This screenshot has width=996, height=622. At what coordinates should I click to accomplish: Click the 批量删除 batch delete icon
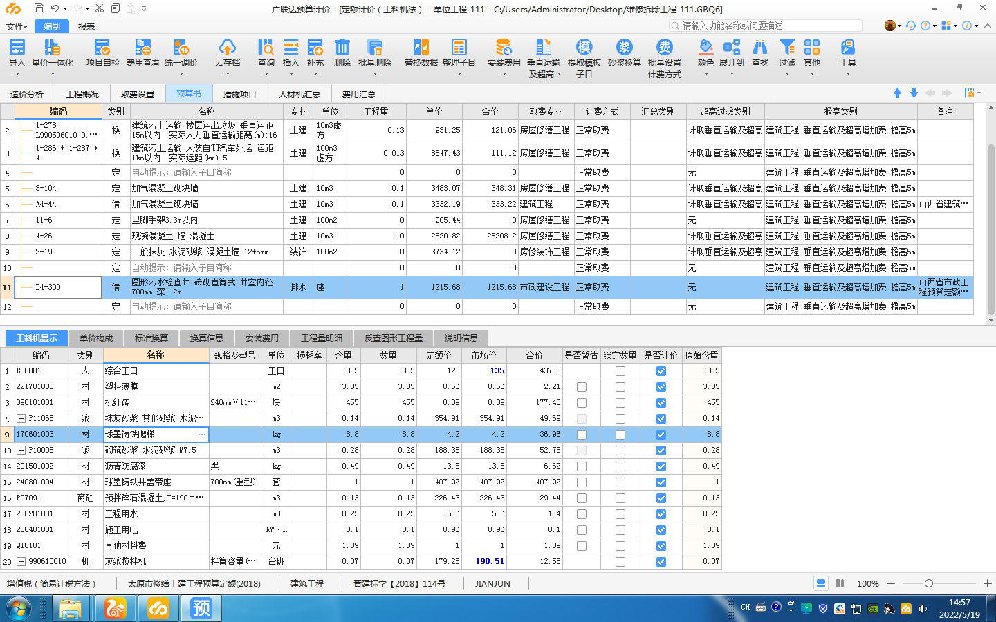click(x=375, y=47)
